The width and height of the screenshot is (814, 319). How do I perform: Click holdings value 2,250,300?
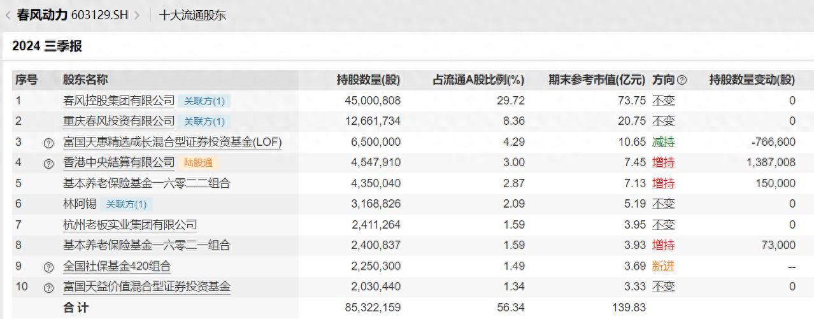click(x=375, y=266)
